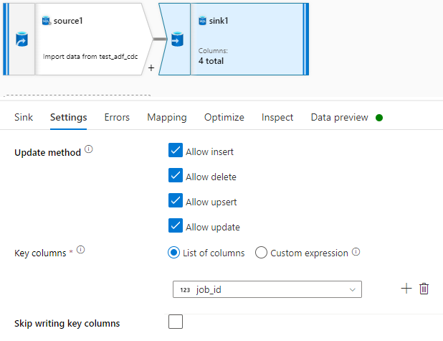Viewport: 443px width, 341px height.
Task: Click green Data preview status dot
Action: [x=379, y=118]
